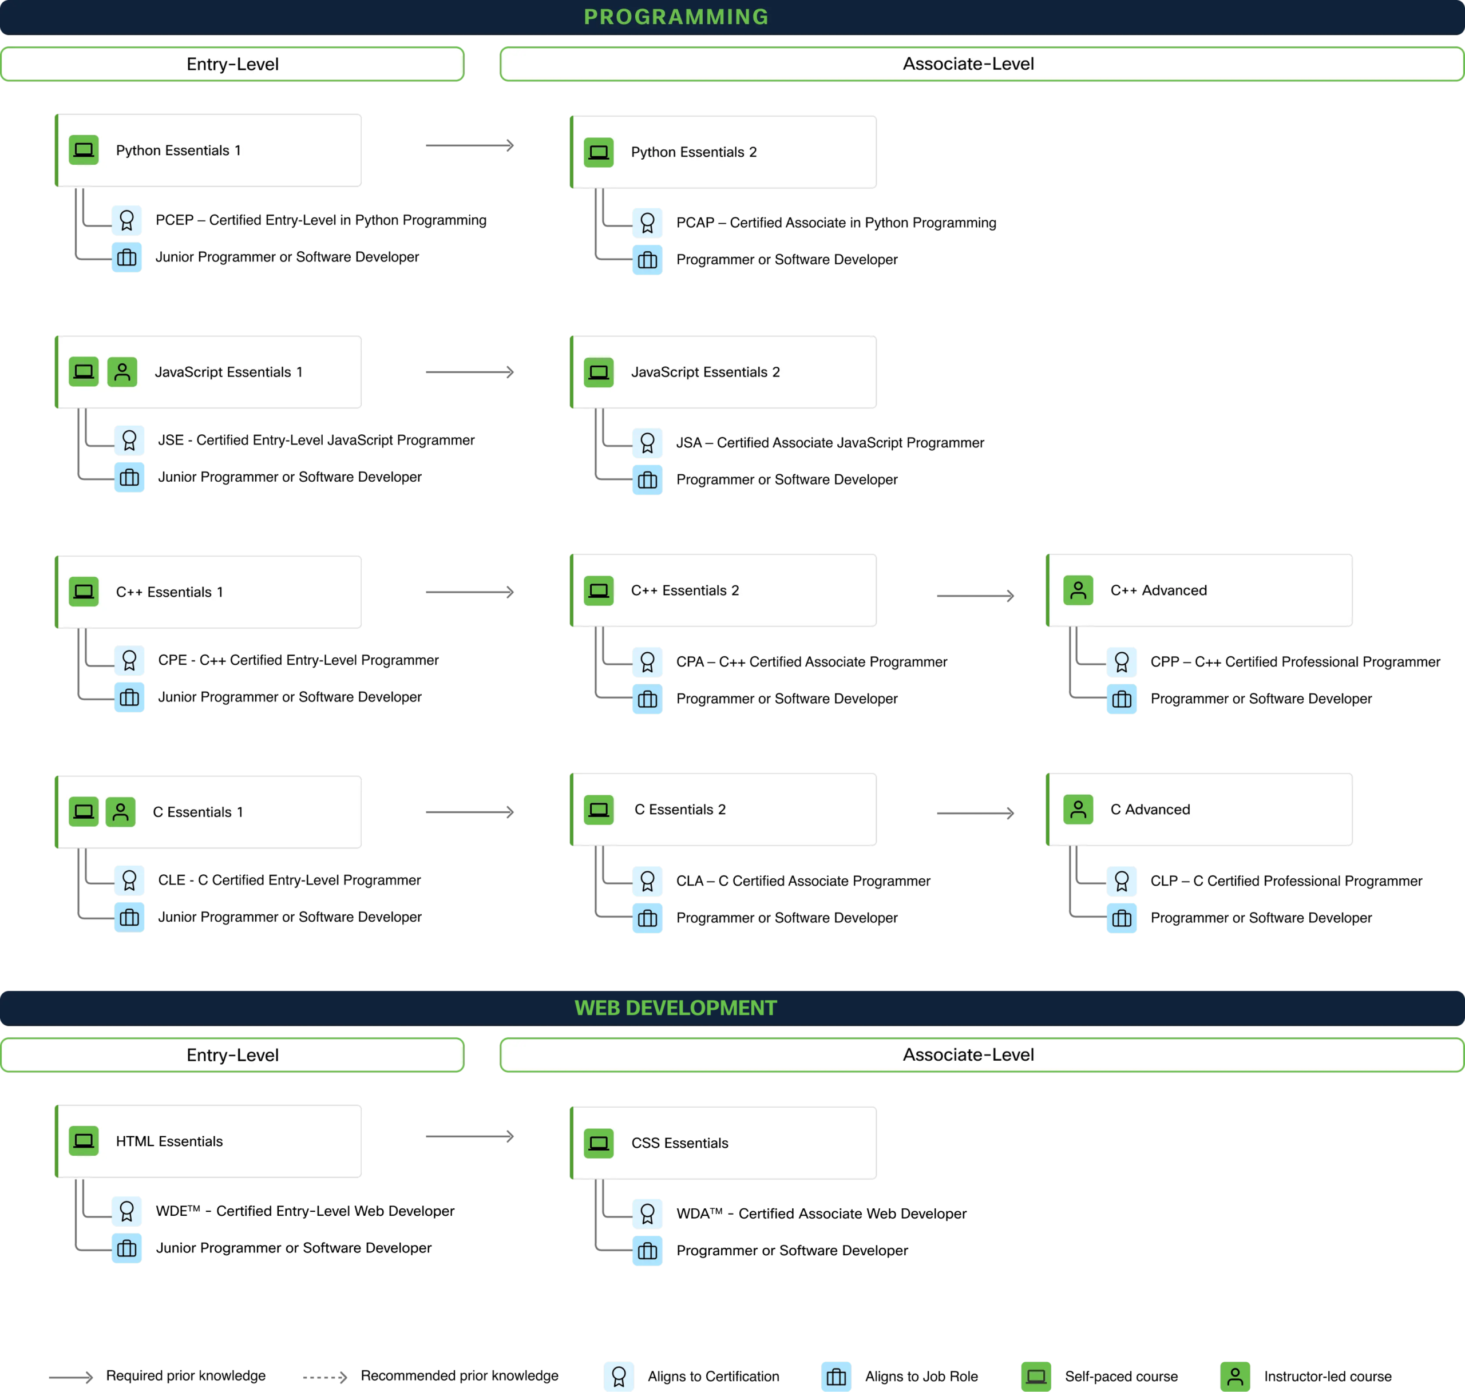Open CPP – C++ Certified Professional Programmer link
Viewport: 1465px width, 1392px height.
(x=1294, y=662)
